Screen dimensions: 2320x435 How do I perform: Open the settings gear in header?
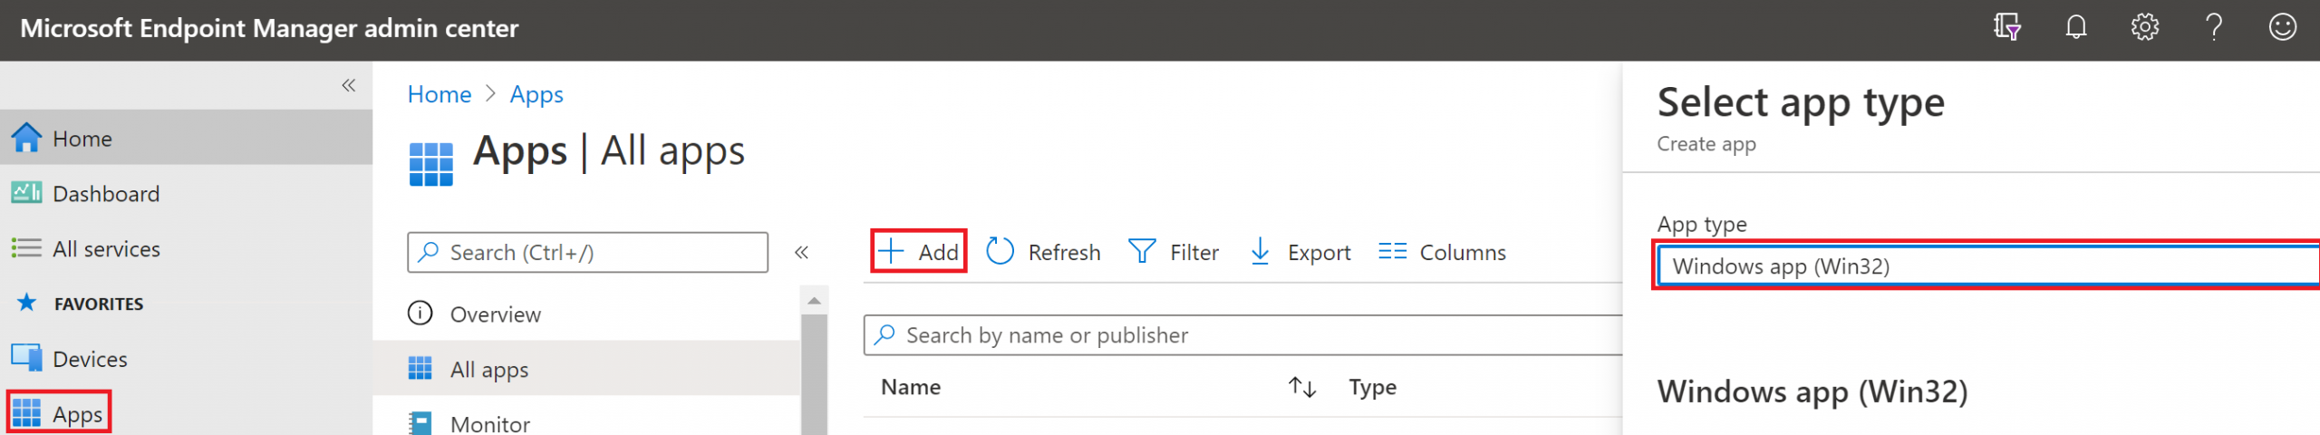click(x=2145, y=27)
